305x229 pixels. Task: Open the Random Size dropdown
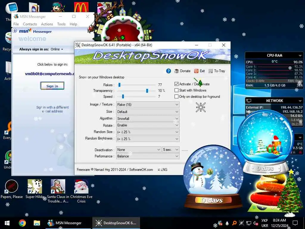pyautogui.click(x=148, y=132)
